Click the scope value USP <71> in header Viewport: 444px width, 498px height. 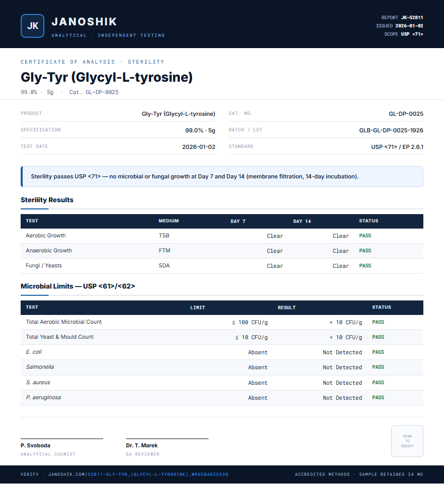click(412, 34)
